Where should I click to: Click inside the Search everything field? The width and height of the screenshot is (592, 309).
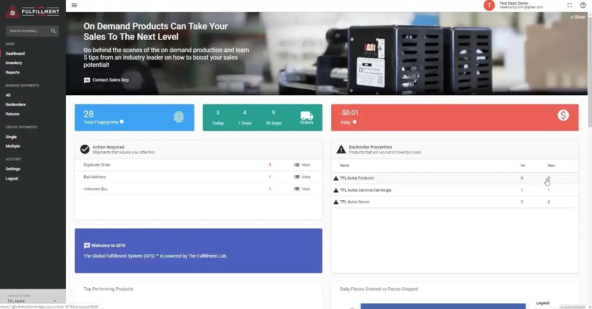click(26, 31)
